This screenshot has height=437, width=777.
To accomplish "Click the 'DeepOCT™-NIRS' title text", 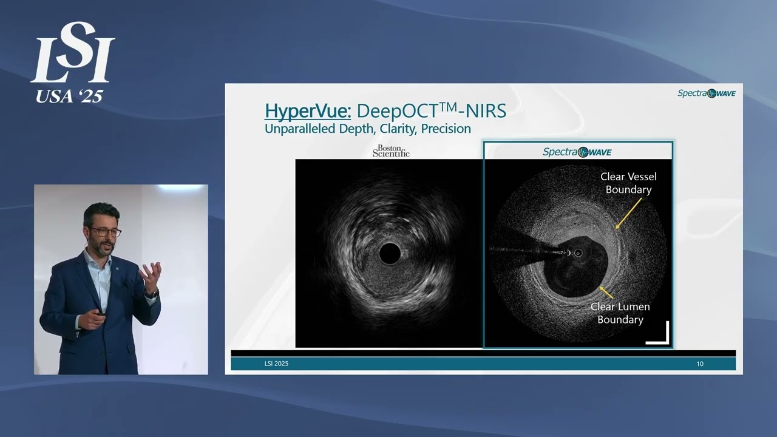I will (431, 110).
